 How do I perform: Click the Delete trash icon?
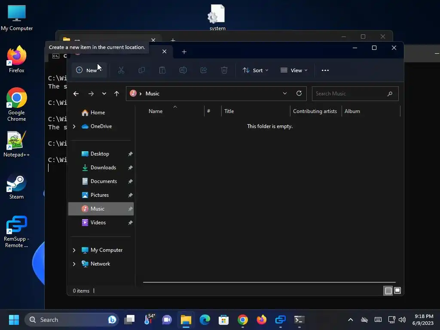coord(224,70)
